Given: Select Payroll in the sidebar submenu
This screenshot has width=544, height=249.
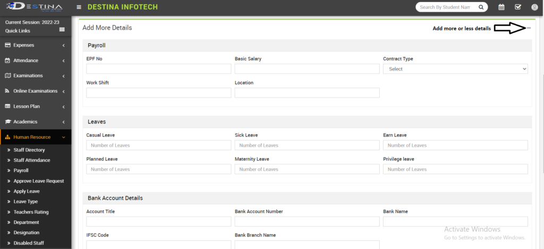Looking at the screenshot, I should coord(21,171).
